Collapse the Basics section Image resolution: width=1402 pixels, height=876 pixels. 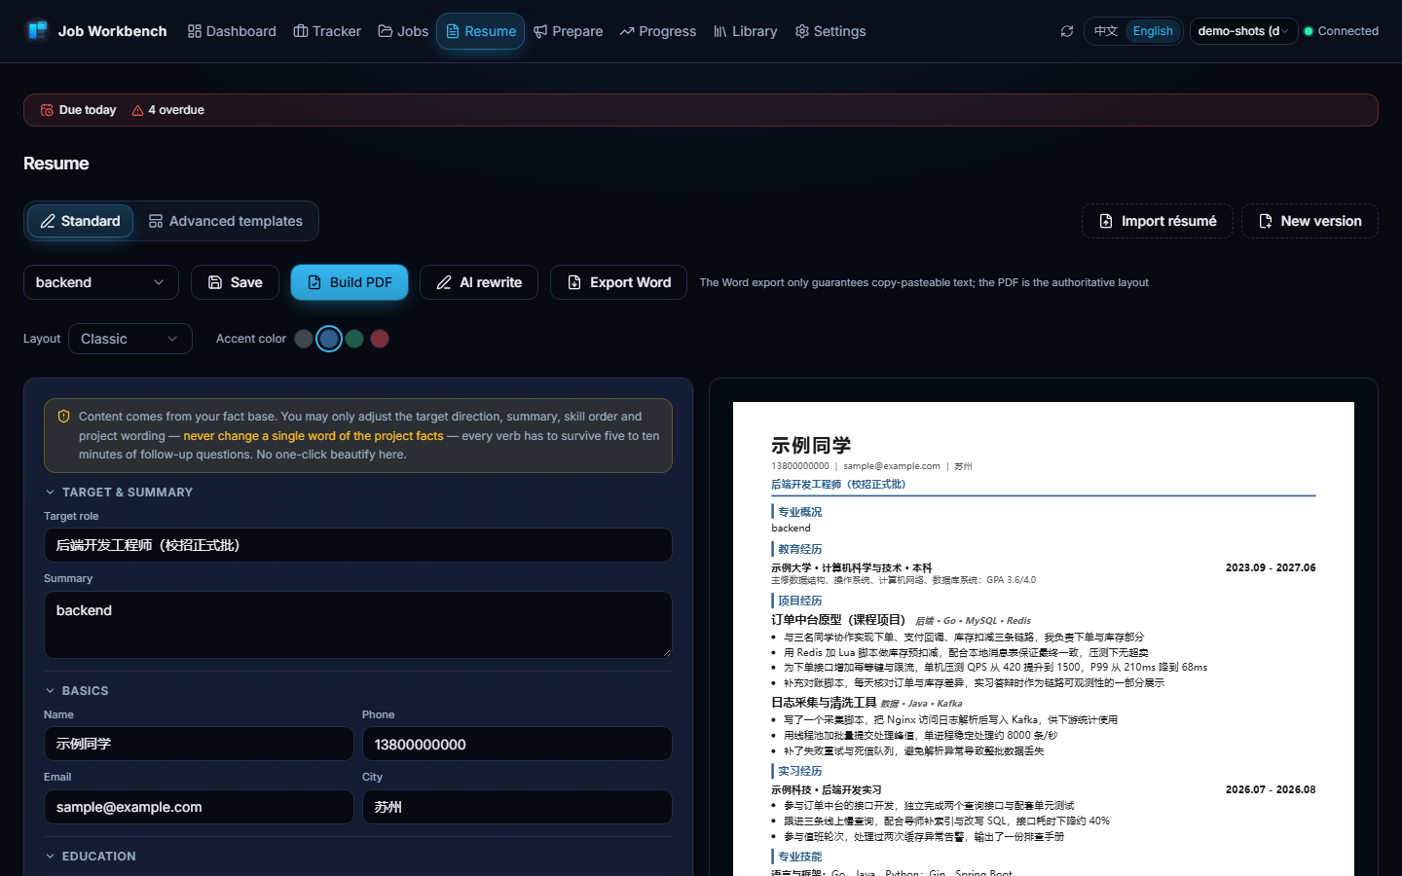77,691
